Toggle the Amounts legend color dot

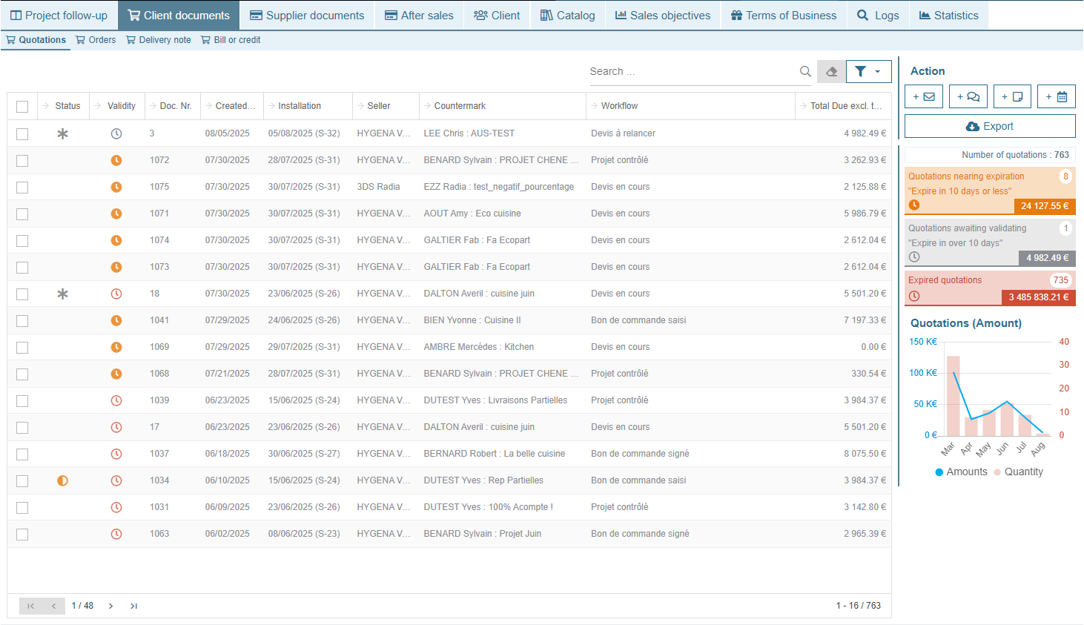click(x=939, y=472)
